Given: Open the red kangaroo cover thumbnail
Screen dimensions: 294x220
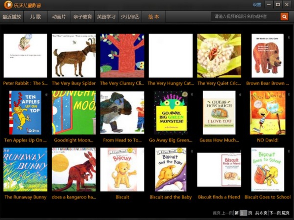Looking at the screenshot, I should tap(74, 170).
